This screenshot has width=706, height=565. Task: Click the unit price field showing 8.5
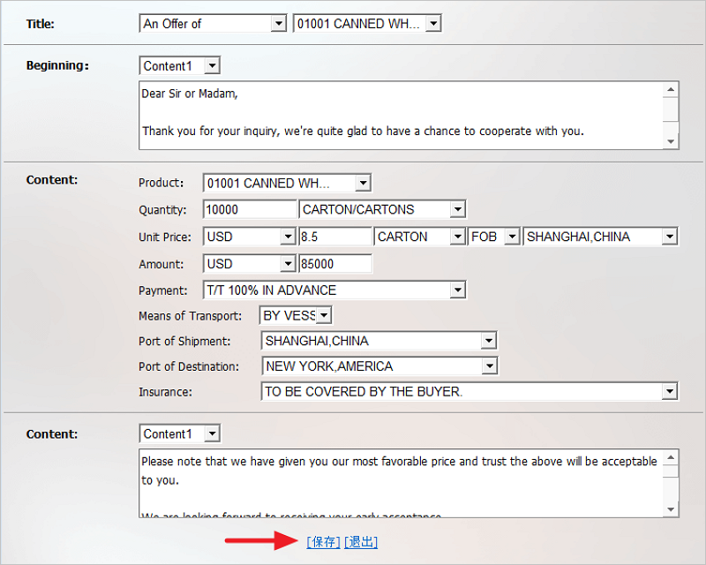coord(335,237)
